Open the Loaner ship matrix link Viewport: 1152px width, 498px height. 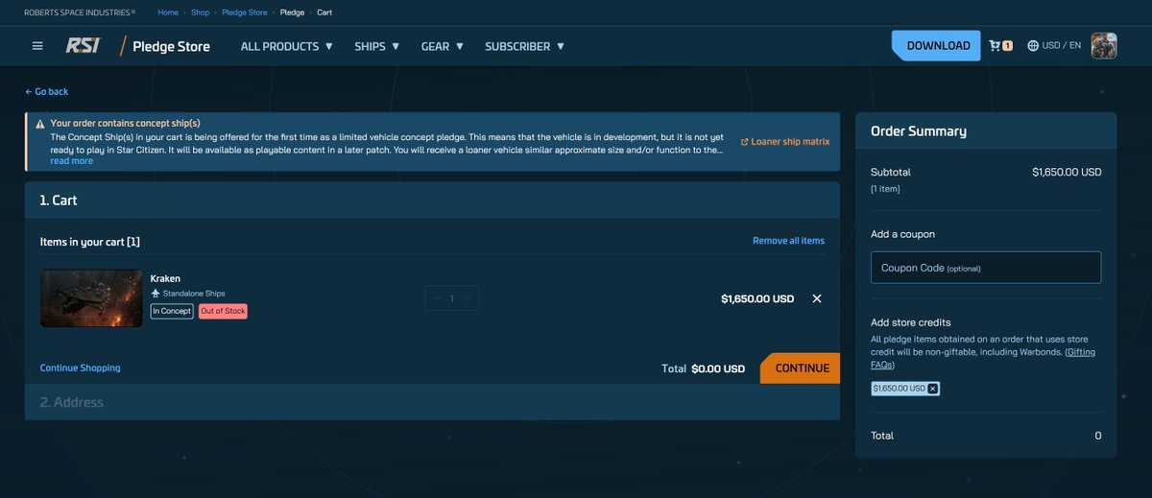pyautogui.click(x=785, y=142)
